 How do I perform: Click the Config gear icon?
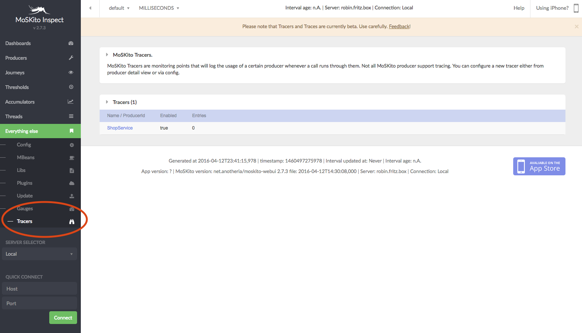click(72, 145)
